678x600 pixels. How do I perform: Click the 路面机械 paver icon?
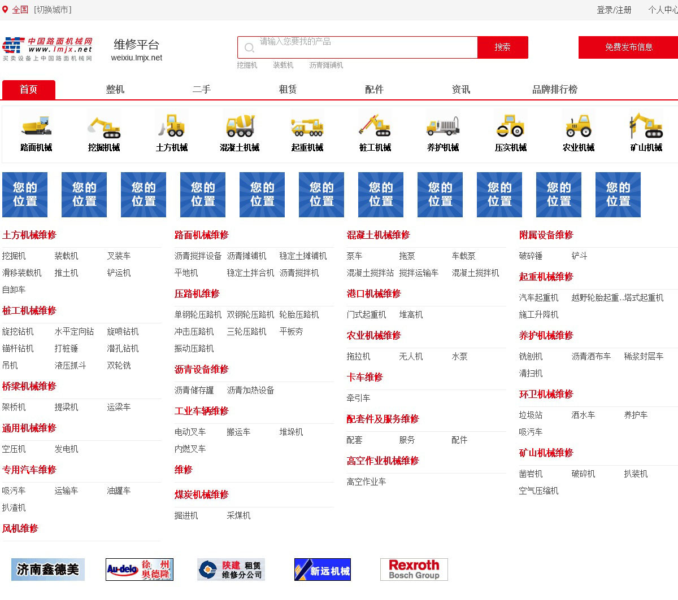[x=36, y=125]
